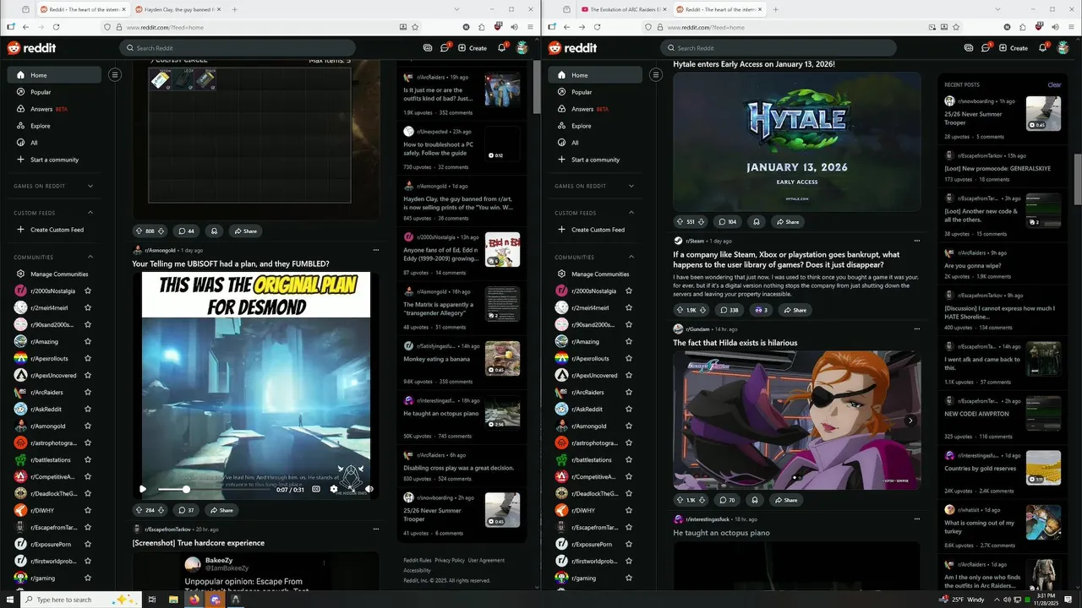Click right window's page scrollbar thumb
This screenshot has width=1082, height=608.
[1078, 179]
